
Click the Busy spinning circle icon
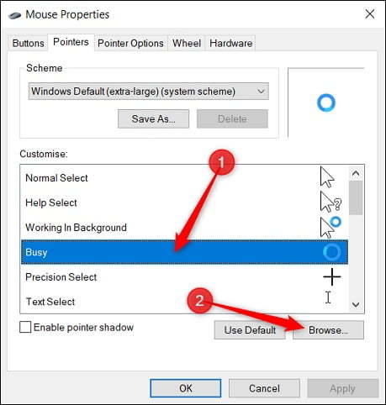pyautogui.click(x=332, y=252)
